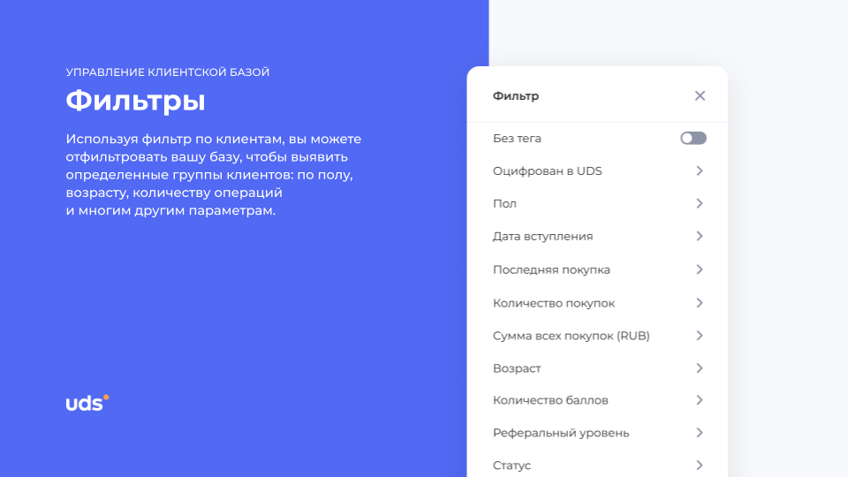The width and height of the screenshot is (848, 477).
Task: Click the UDS logo
Action: coord(87,403)
